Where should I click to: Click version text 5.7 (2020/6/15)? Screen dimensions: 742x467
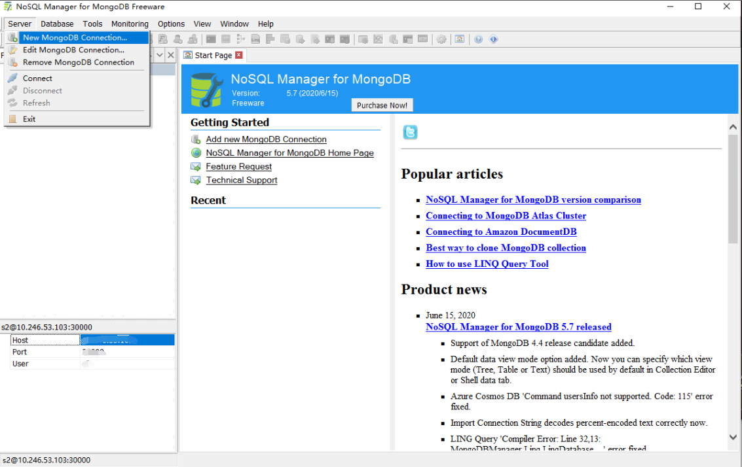click(x=312, y=93)
